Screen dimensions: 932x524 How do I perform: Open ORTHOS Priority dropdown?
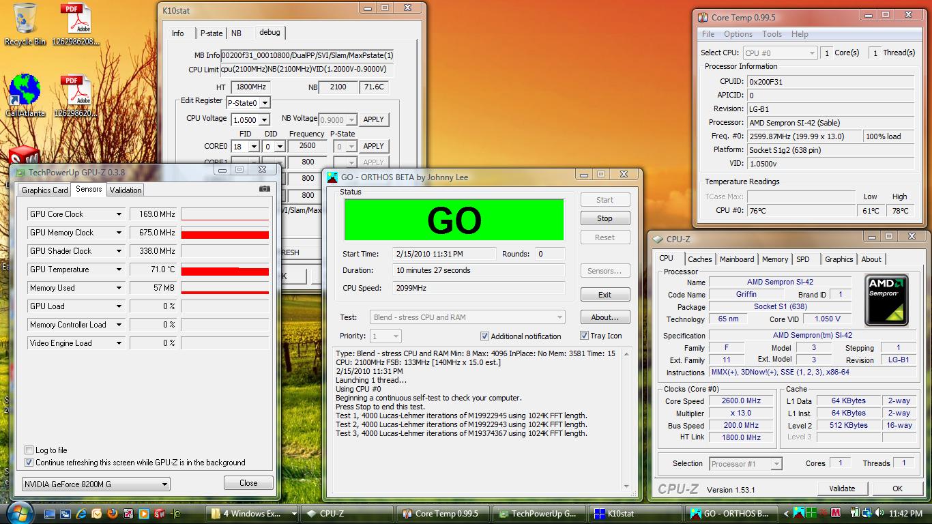click(385, 336)
